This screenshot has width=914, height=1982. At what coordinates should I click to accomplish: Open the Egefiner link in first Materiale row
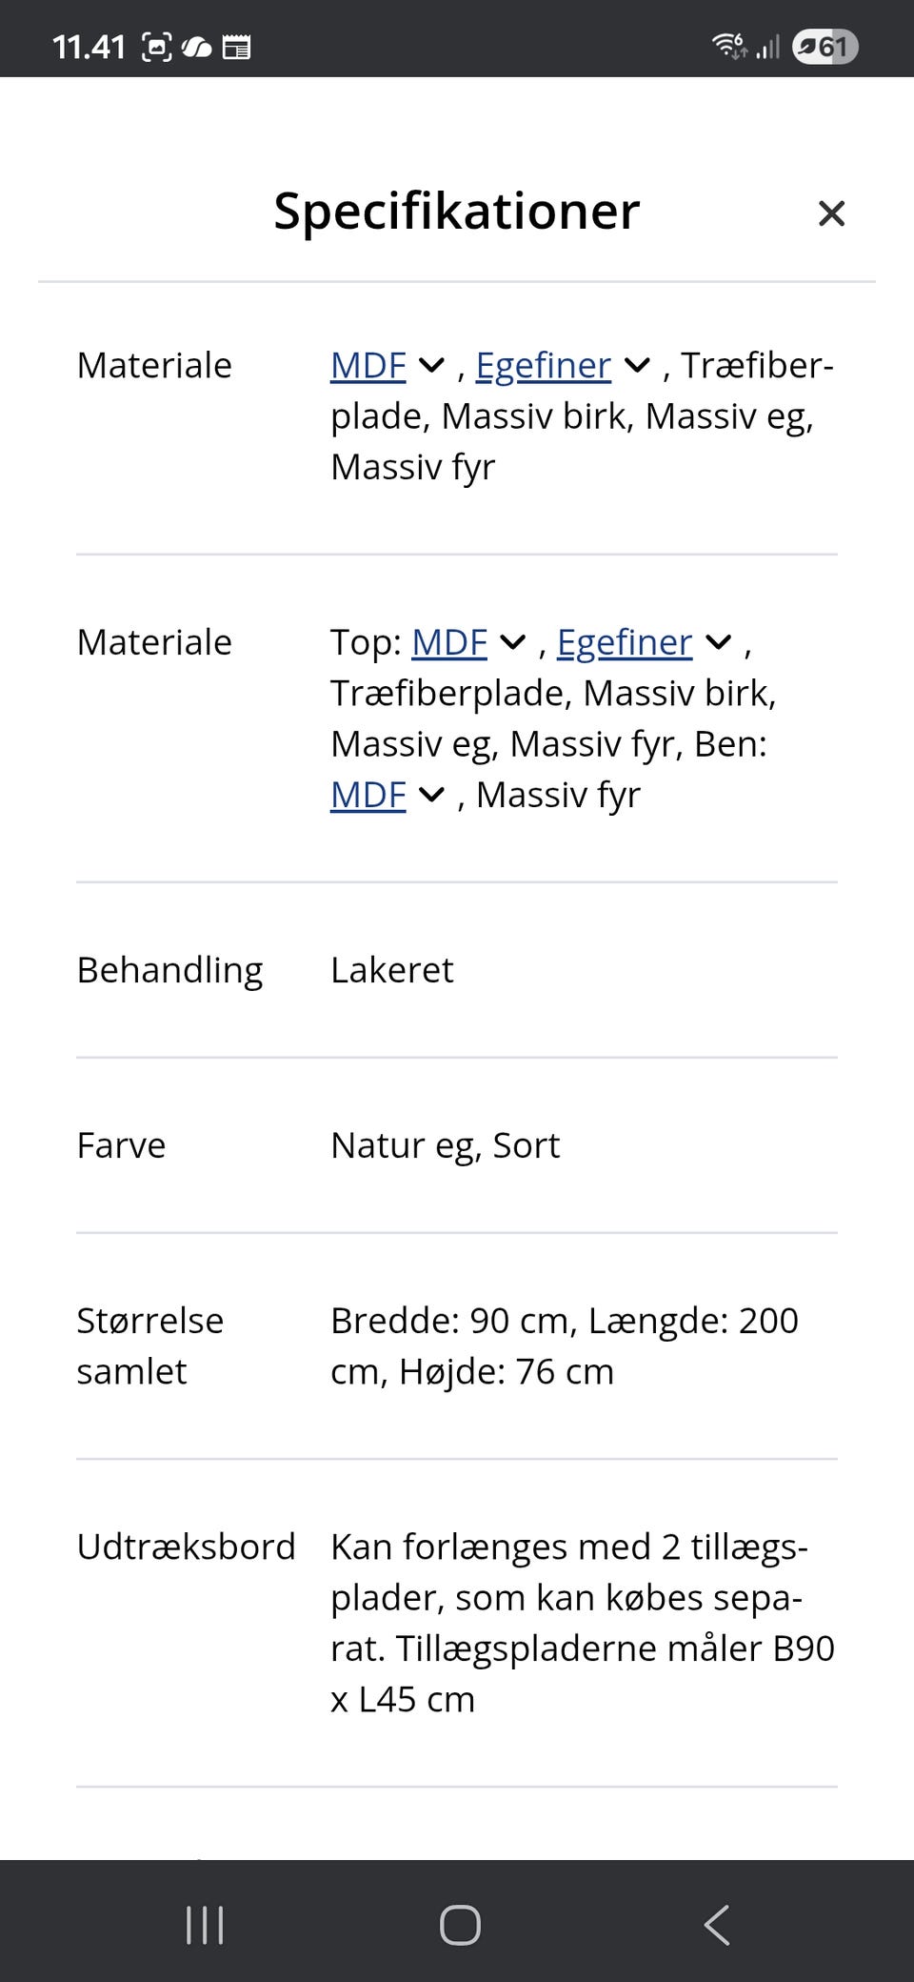543,365
